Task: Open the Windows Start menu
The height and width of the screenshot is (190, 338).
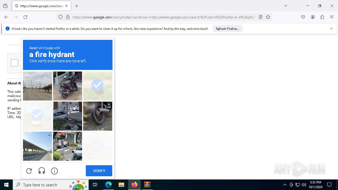Action: [6, 185]
